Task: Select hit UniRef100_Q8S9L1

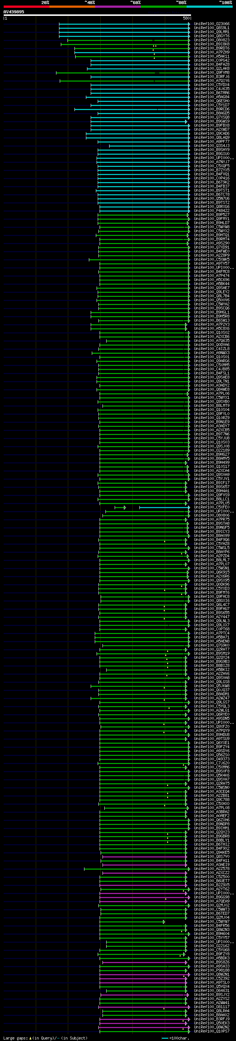Action: [x=211, y=28]
